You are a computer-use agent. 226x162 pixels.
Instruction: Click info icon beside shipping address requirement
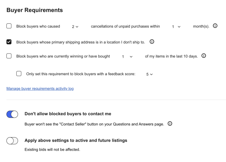click(152, 41)
